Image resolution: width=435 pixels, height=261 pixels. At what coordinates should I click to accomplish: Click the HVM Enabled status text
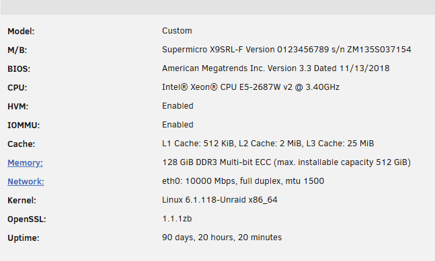pyautogui.click(x=177, y=106)
